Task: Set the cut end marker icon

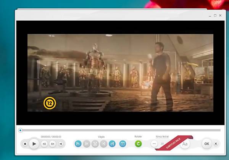Action: (103, 144)
